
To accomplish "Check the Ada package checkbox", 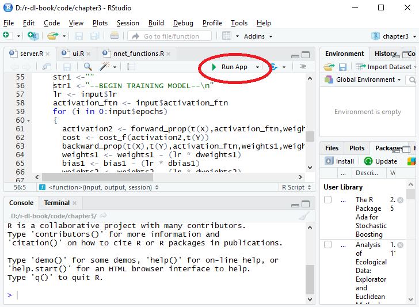I will [327, 200].
